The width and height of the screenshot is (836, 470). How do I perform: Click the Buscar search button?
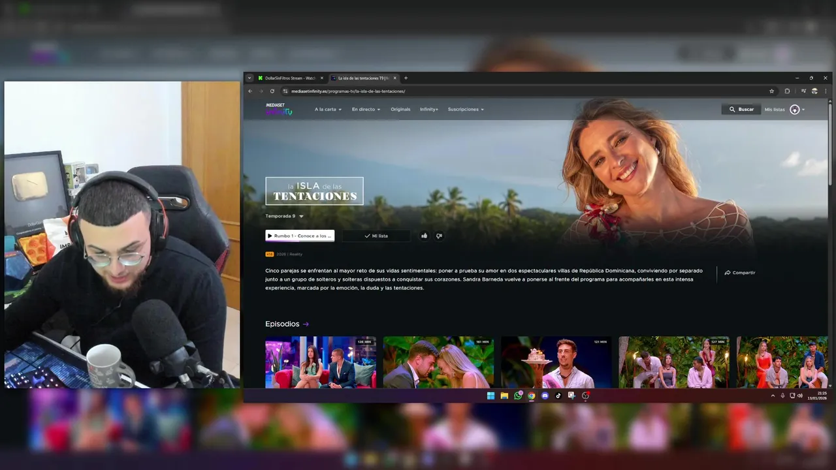[x=741, y=110]
